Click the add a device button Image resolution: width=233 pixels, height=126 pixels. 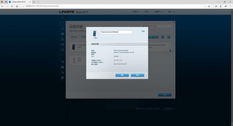coord(153,37)
